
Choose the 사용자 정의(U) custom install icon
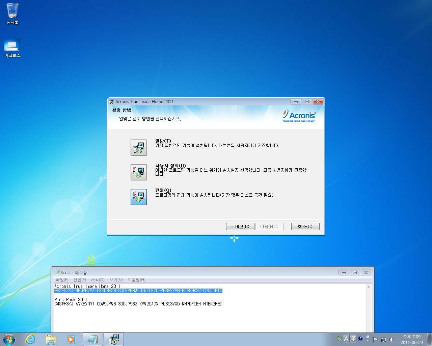pyautogui.click(x=139, y=172)
